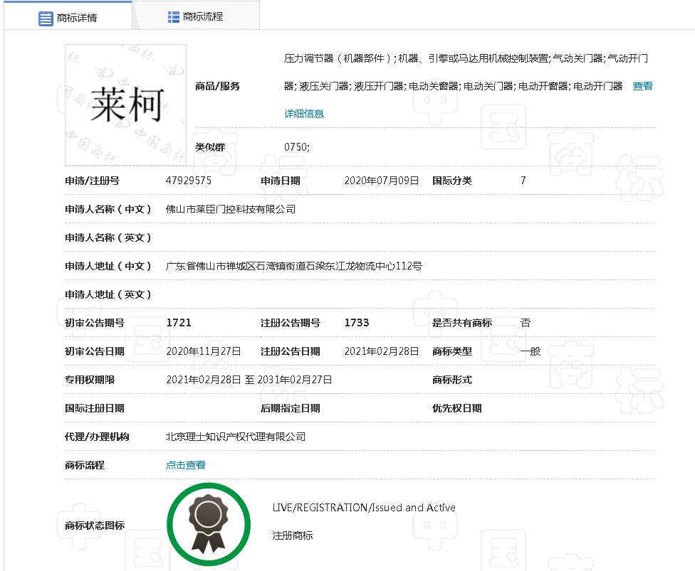Click the 商标类型 field label

click(452, 351)
